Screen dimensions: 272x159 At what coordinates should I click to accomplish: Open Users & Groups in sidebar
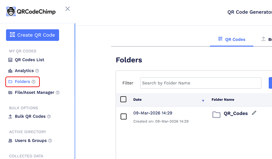point(31,140)
